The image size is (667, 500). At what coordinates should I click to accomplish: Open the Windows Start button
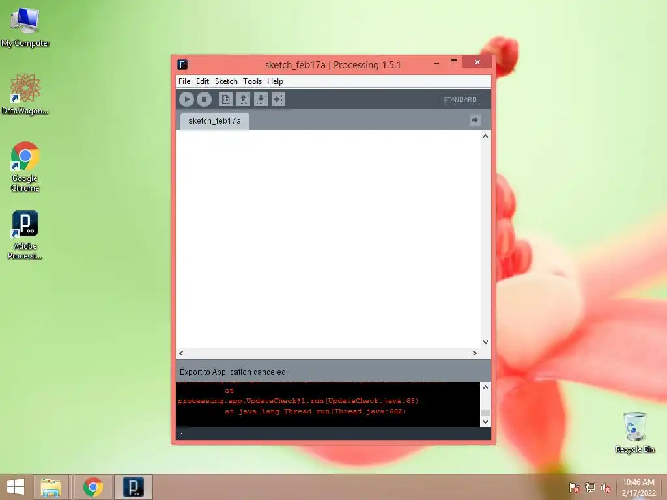[x=16, y=487]
